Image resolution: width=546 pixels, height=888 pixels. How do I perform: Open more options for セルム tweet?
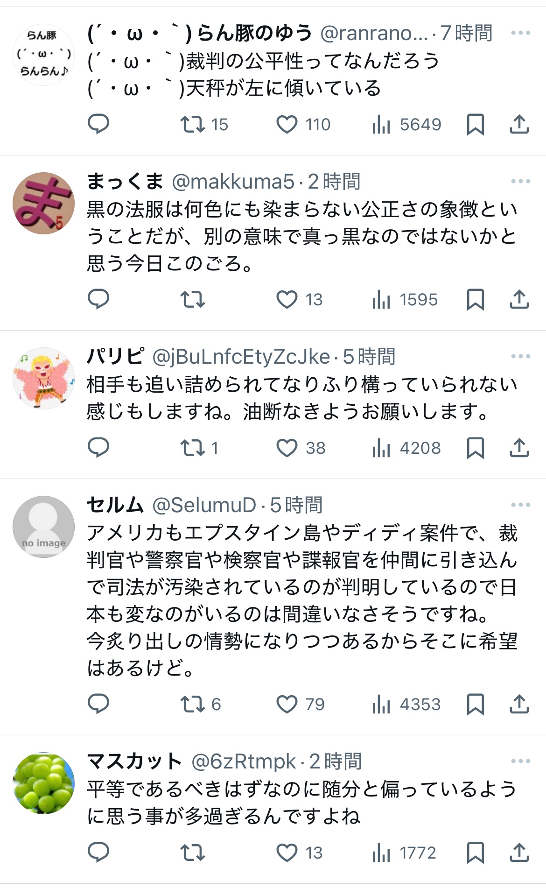pos(520,505)
